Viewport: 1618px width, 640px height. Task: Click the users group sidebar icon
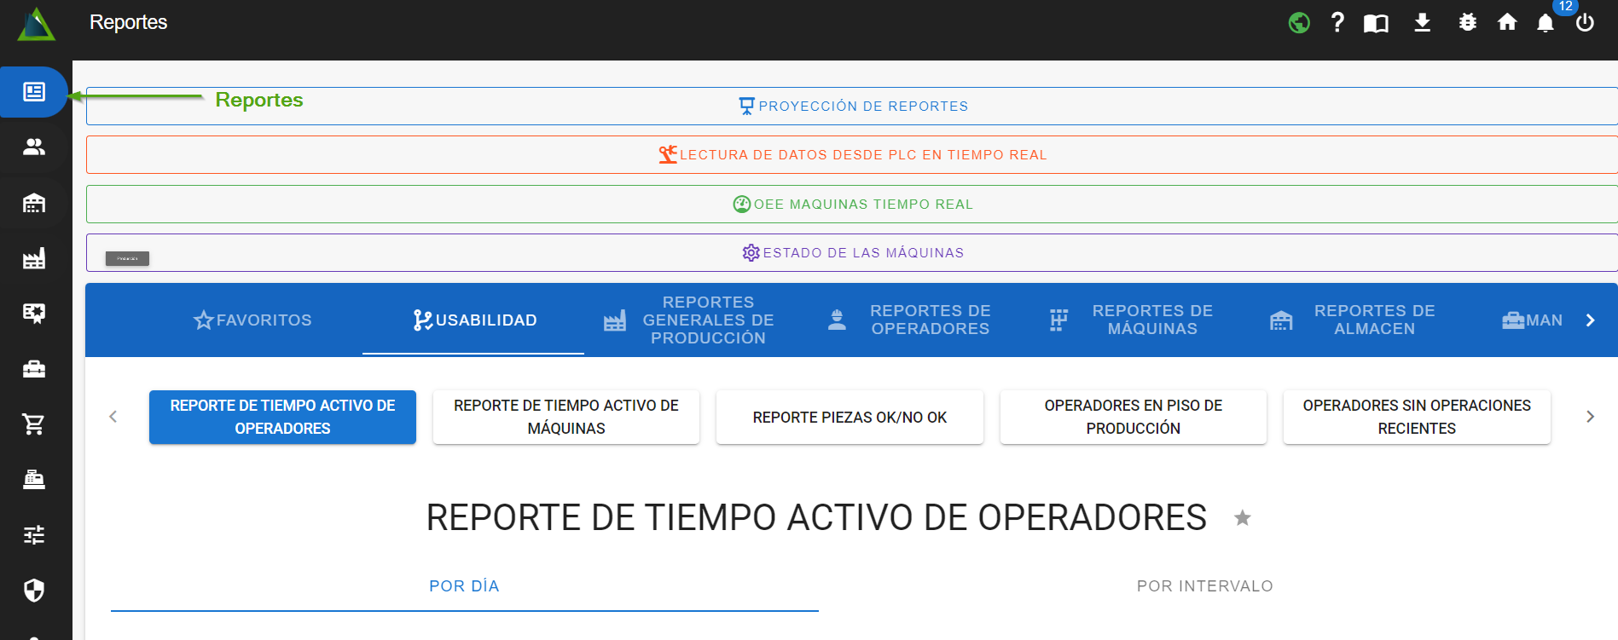(34, 147)
